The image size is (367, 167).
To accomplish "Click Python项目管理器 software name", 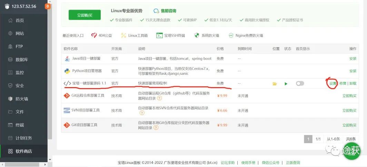I will (x=87, y=71).
